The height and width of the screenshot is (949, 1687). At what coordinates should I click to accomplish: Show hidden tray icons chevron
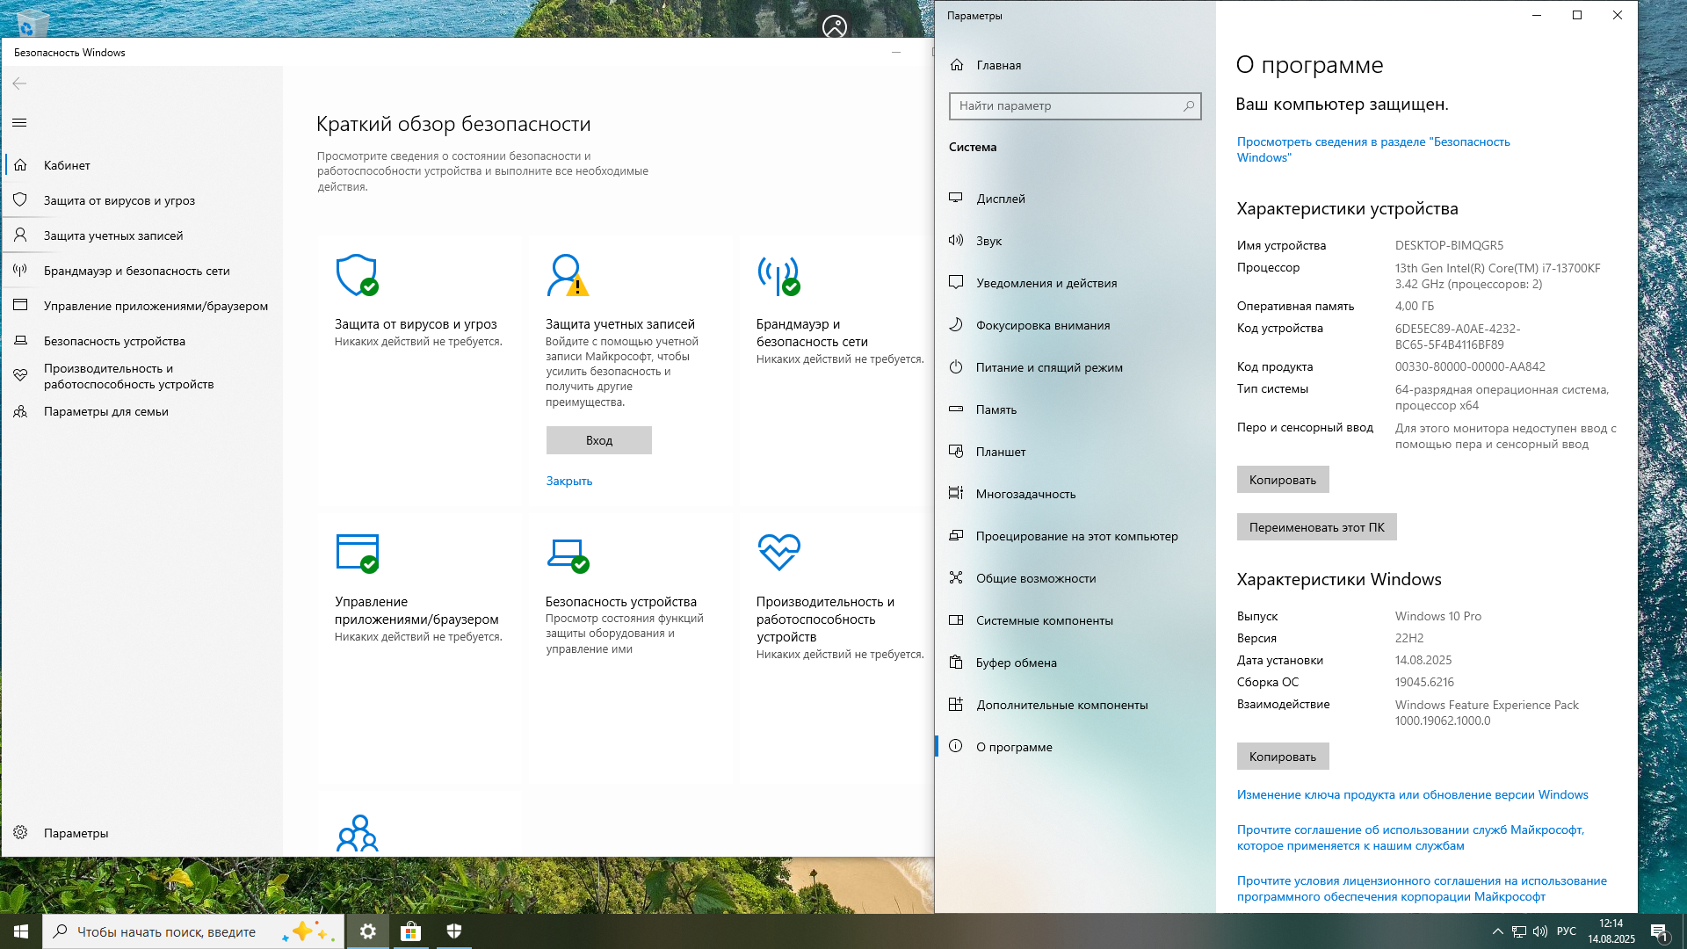click(1497, 931)
